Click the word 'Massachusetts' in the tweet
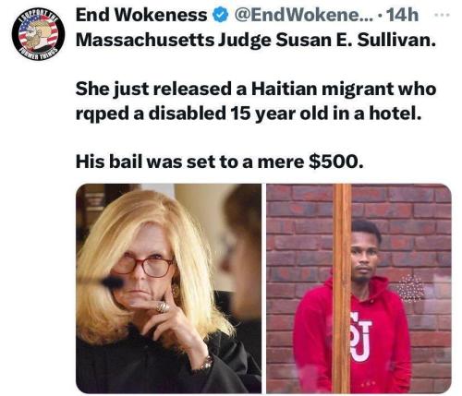The width and height of the screenshot is (462, 396). pyautogui.click(x=145, y=40)
